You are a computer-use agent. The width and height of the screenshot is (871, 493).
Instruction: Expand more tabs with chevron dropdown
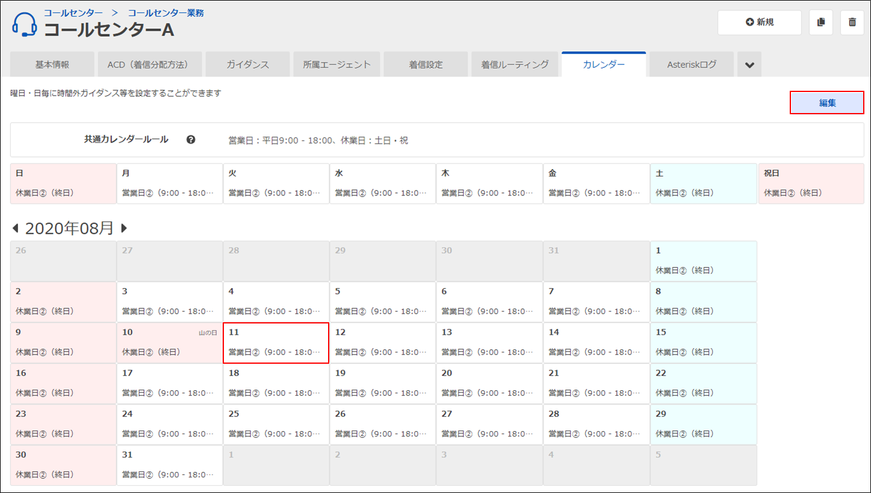749,65
